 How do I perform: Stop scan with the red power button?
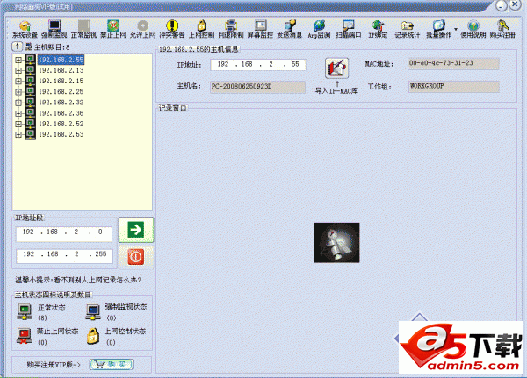(136, 257)
